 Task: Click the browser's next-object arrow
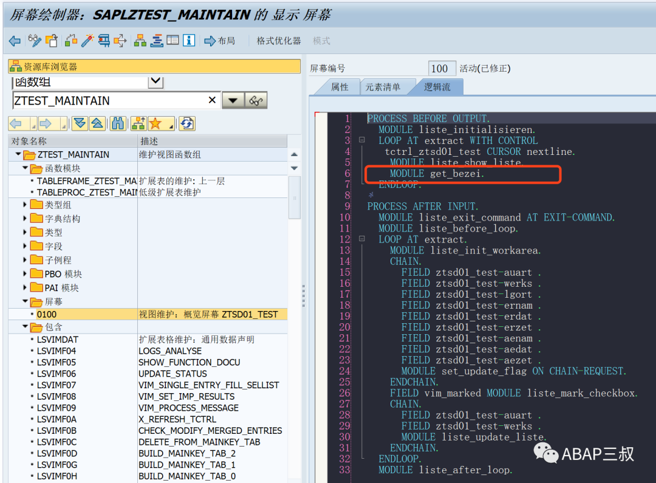pos(45,123)
